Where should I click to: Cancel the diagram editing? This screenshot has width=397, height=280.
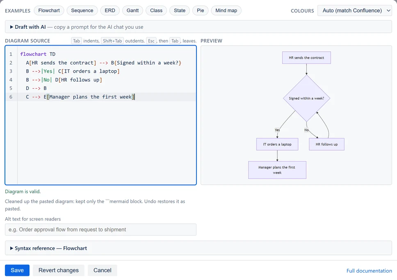[102, 271]
